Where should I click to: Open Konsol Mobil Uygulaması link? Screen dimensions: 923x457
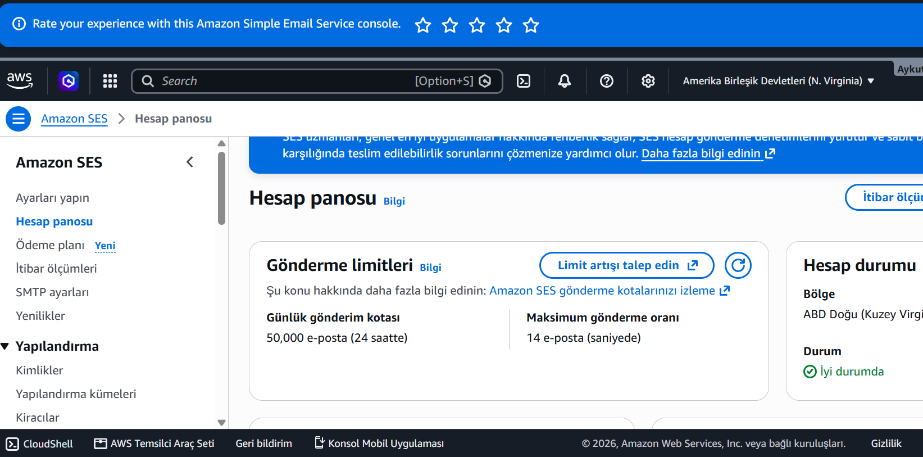coord(379,444)
